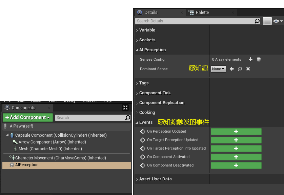Click the AIPerception component icon
The image size is (284, 195).
pyautogui.click(x=12, y=165)
